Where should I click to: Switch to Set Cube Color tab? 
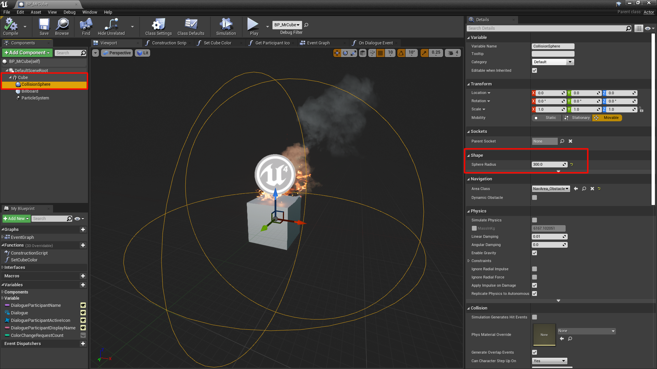click(x=217, y=43)
